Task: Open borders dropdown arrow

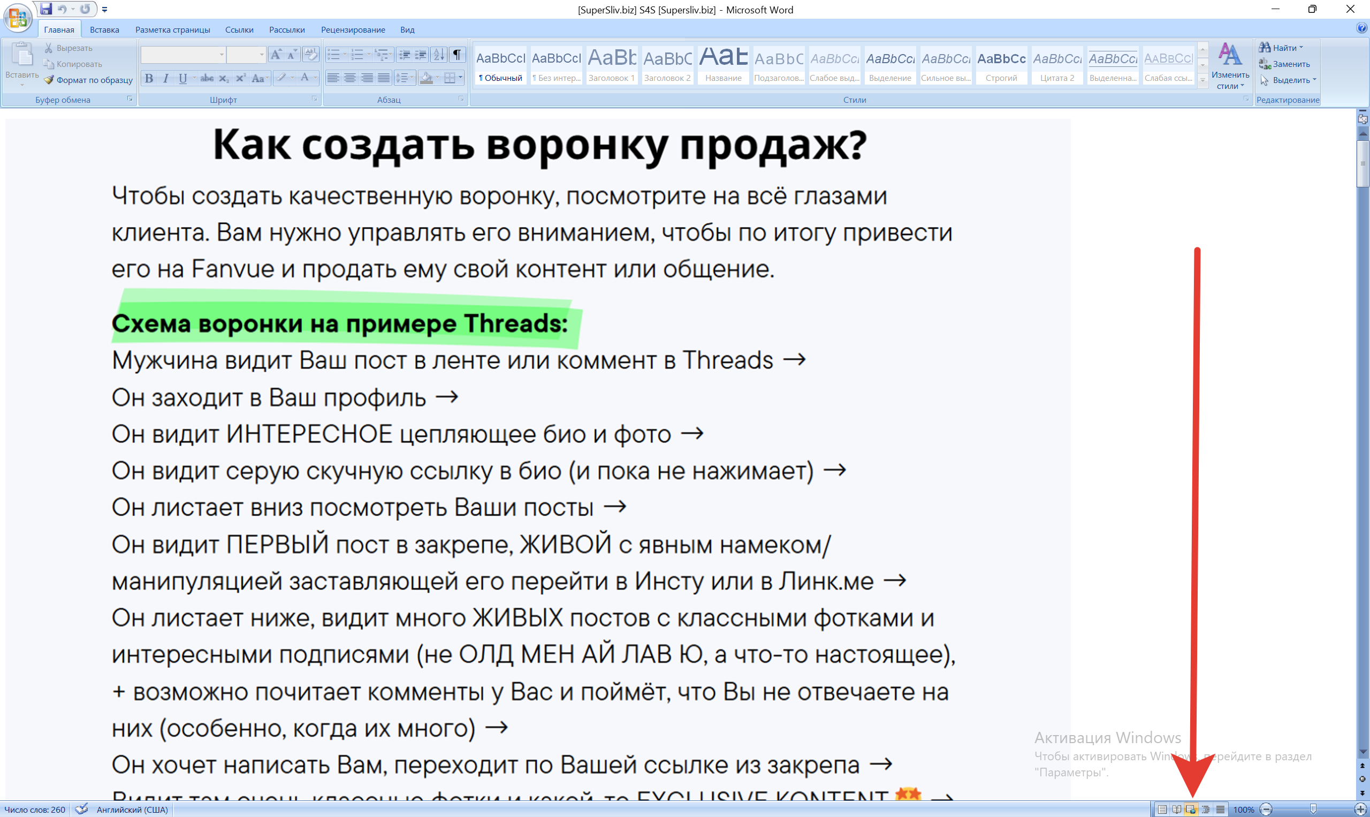Action: point(461,78)
